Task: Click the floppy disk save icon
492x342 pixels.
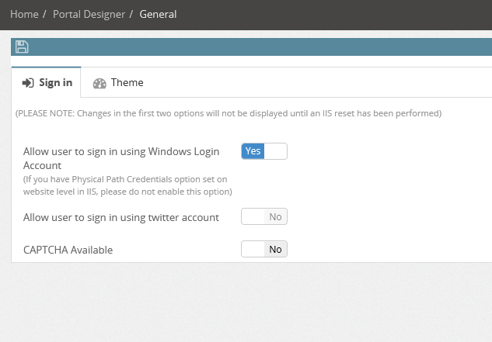Action: (x=22, y=47)
